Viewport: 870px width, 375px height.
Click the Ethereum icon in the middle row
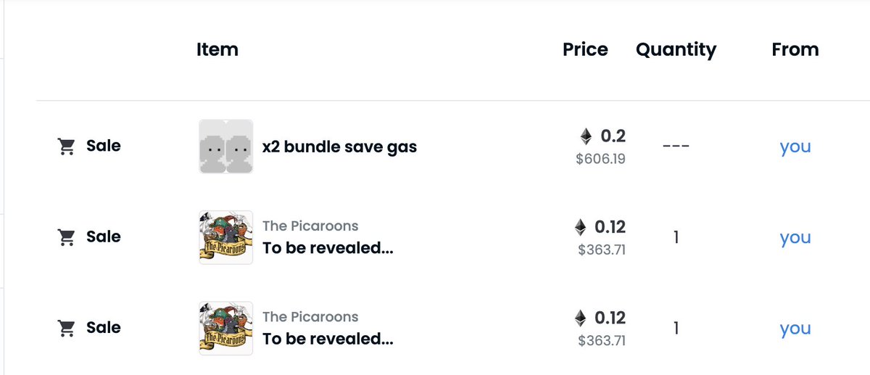pyautogui.click(x=580, y=228)
